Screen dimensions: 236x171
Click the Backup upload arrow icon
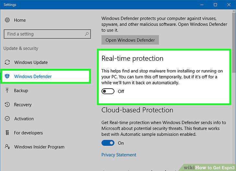(x=7, y=91)
